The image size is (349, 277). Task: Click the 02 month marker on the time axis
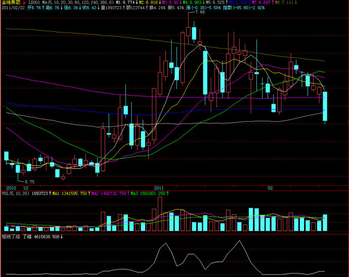pos(270,188)
